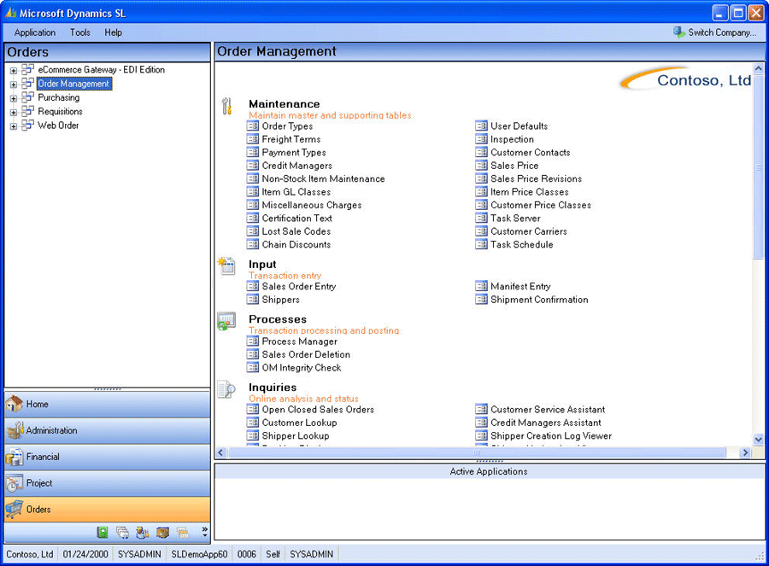This screenshot has height=566, width=769.
Task: Click the horizontal scrollbar right arrow
Action: (x=745, y=452)
